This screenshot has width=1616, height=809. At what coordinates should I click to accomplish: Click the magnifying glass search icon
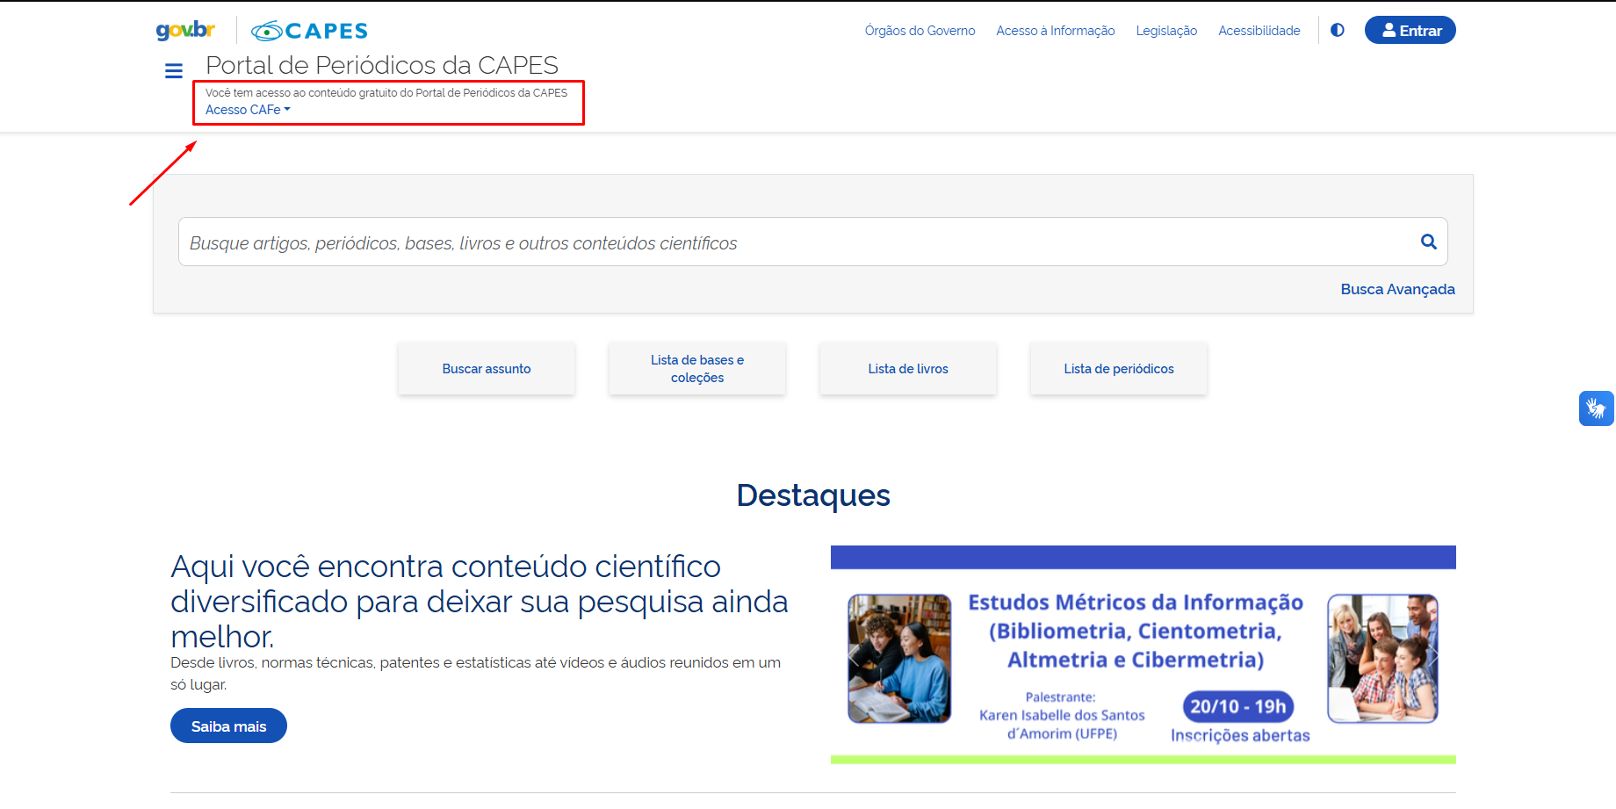(x=1429, y=242)
